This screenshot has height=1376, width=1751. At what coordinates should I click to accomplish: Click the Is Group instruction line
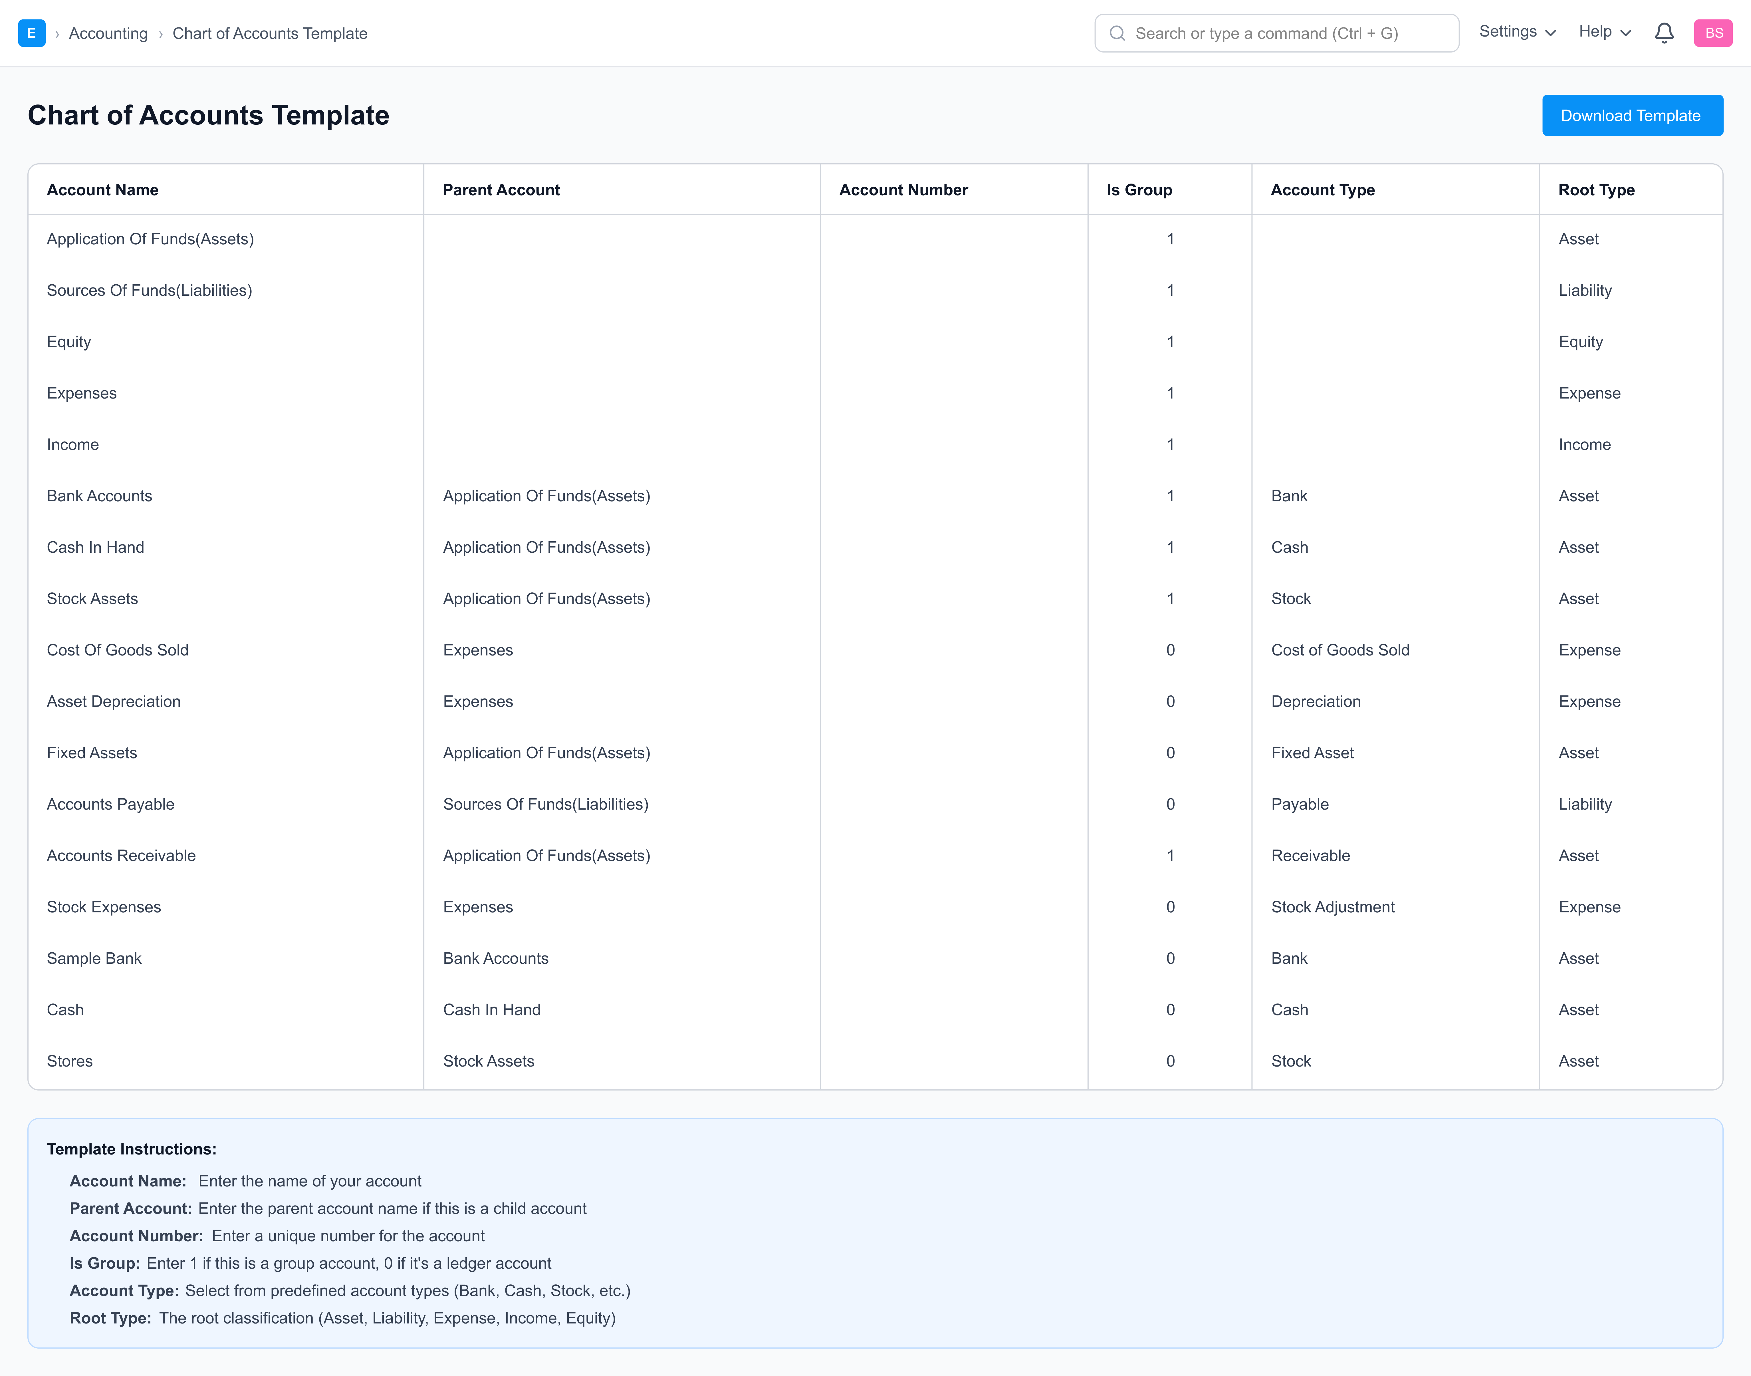pyautogui.click(x=310, y=1264)
